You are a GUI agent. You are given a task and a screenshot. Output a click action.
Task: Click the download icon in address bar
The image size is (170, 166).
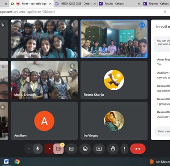(165, 12)
